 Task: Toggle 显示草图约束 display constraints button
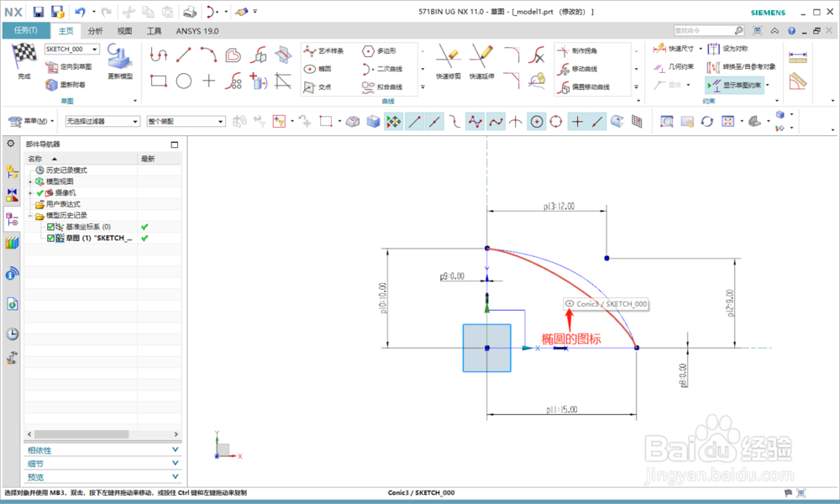(x=735, y=85)
